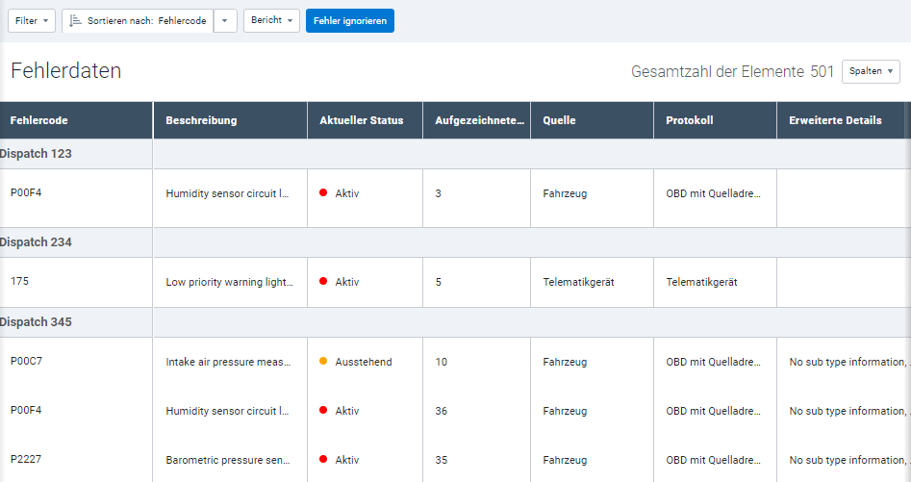
Task: Select fault code P00F4 under Dispatch 123
Action: pyautogui.click(x=26, y=192)
